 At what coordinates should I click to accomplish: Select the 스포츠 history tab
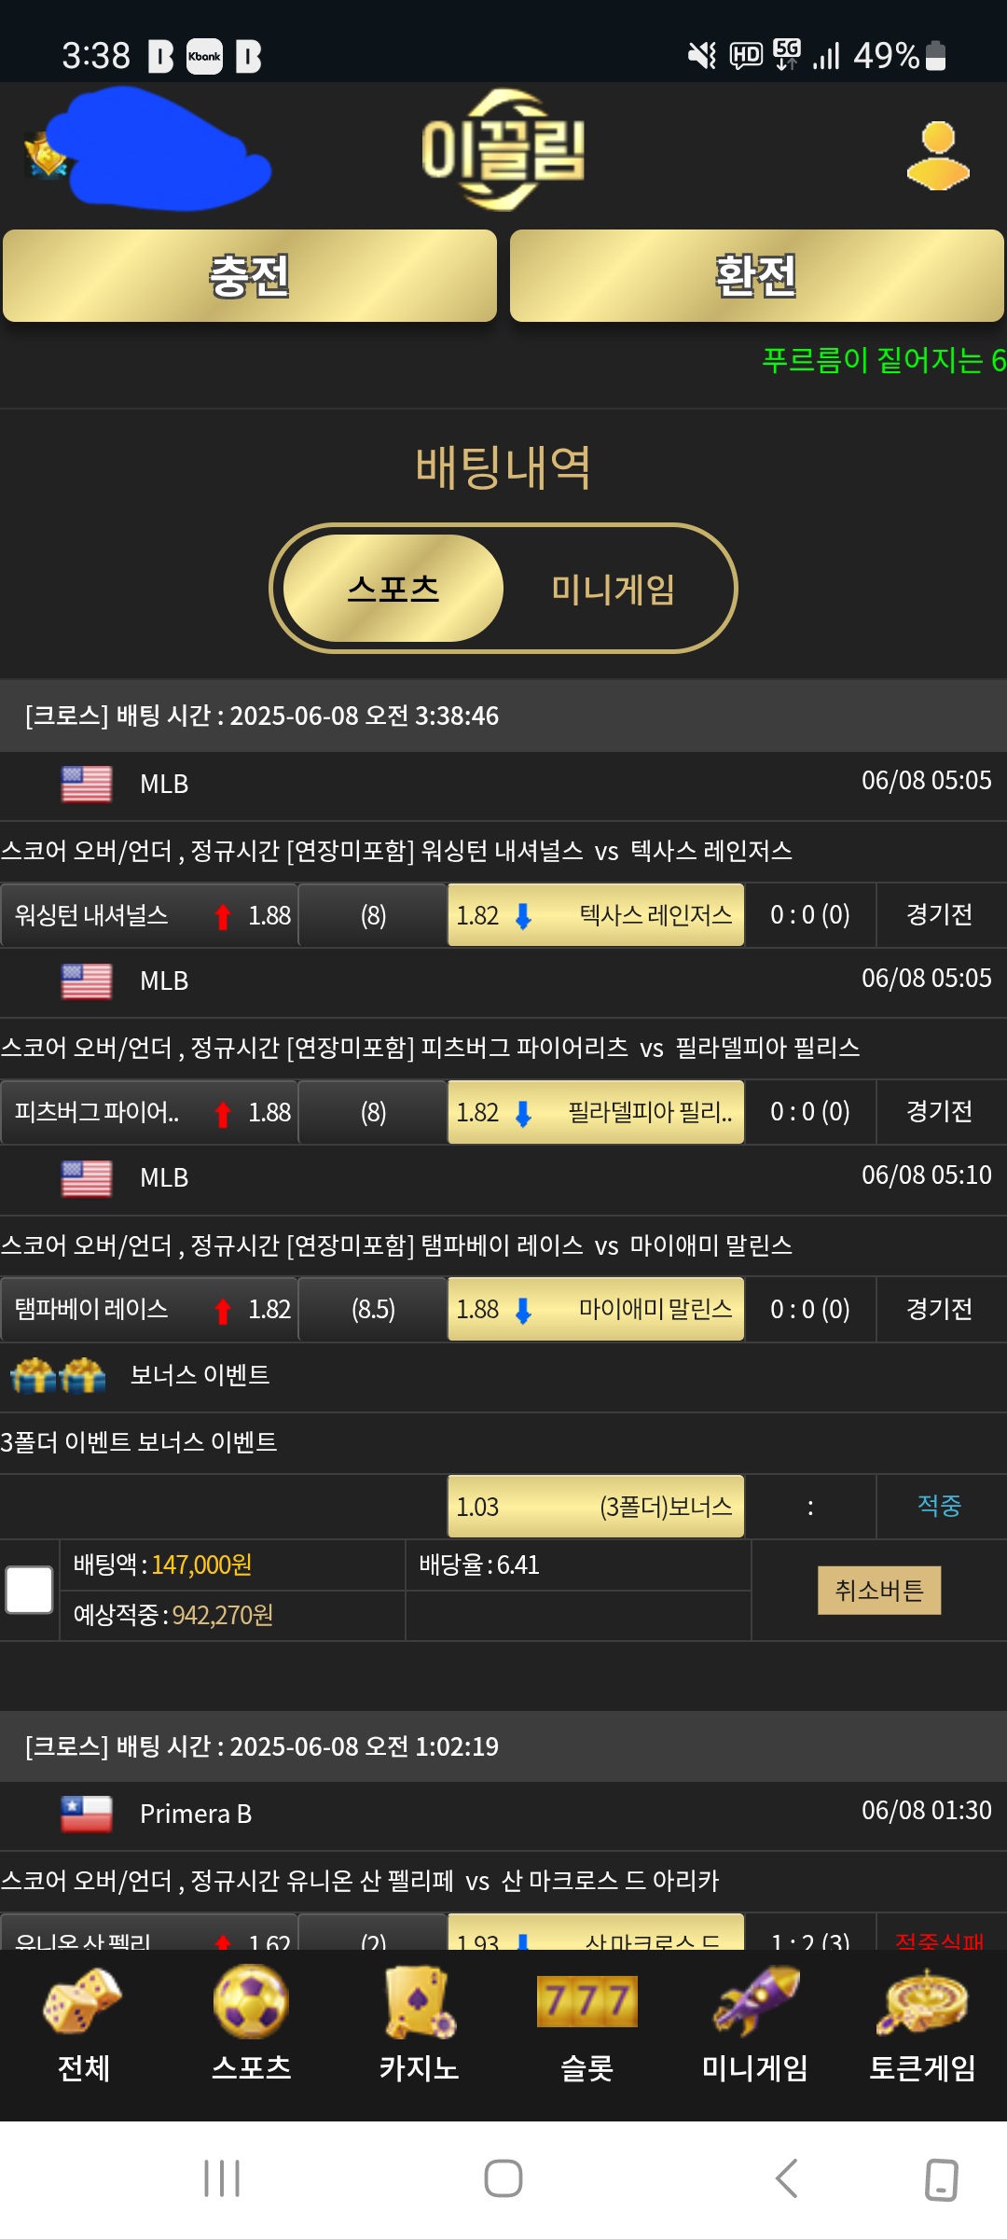(x=393, y=589)
